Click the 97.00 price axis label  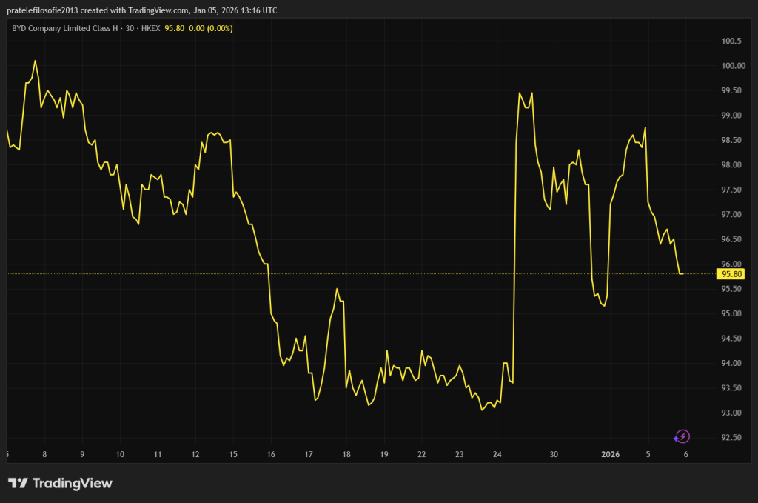pyautogui.click(x=731, y=215)
